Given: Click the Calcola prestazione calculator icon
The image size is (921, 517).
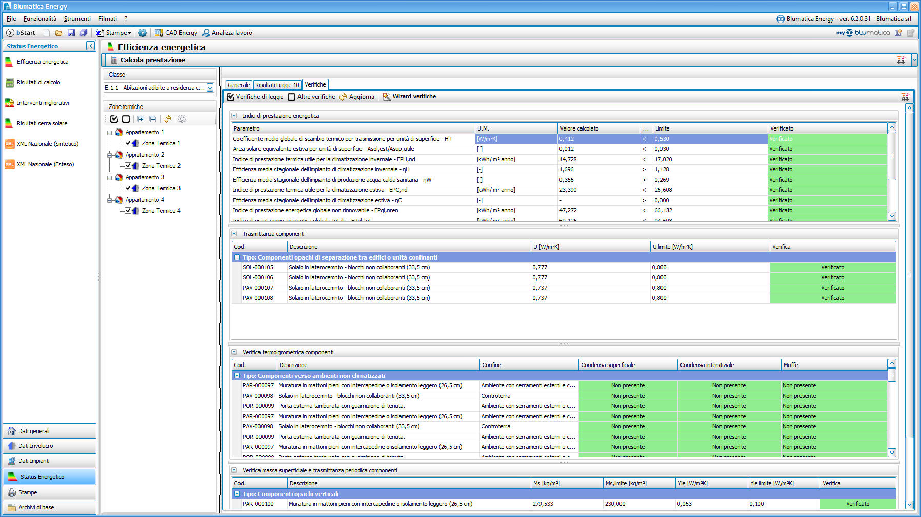Looking at the screenshot, I should (x=114, y=60).
